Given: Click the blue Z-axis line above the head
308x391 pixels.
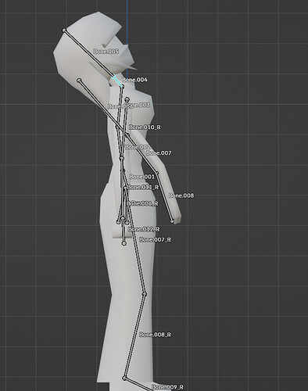Looking at the screenshot, I should pos(127,22).
